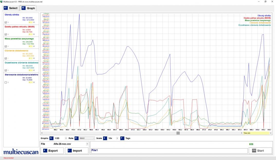This screenshot has height=160, width=276.
Task: Click the F10 icon on Start button
Action: pos(254,151)
